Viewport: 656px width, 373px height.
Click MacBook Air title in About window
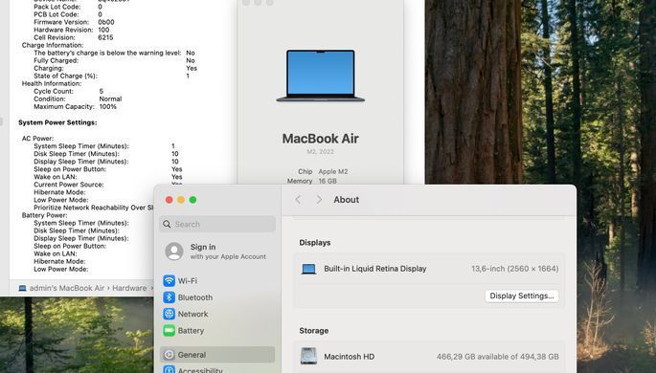tap(321, 139)
